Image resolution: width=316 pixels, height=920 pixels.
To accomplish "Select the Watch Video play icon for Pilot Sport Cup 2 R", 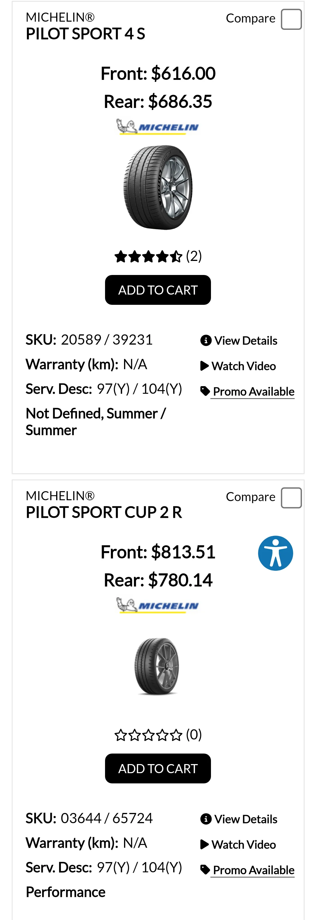I will pos(205,844).
